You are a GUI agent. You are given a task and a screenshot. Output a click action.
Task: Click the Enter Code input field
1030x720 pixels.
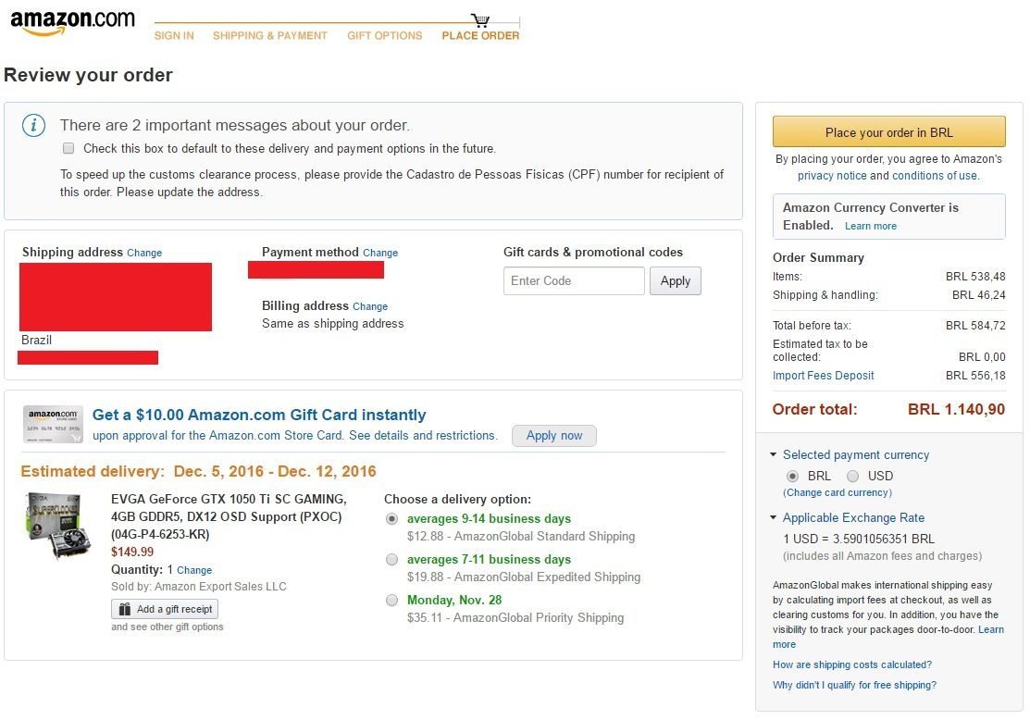574,280
